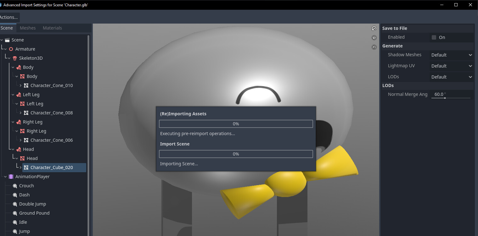
Task: Click the Normal Merge Ang property label
Action: pos(408,94)
